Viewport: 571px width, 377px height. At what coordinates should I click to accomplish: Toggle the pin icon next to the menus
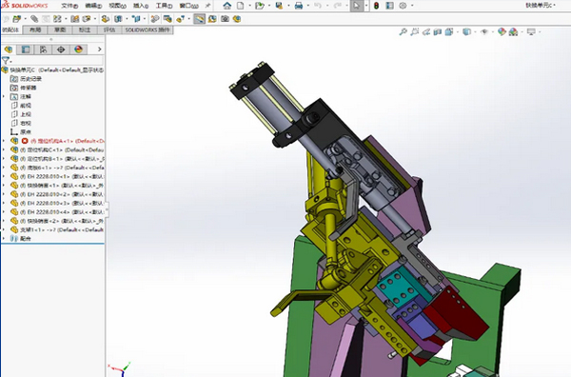(x=207, y=6)
